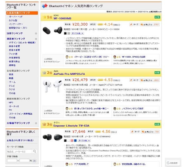
Task: Add WF-1000XM3 to favorites (3767)
Action: pos(150,24)
